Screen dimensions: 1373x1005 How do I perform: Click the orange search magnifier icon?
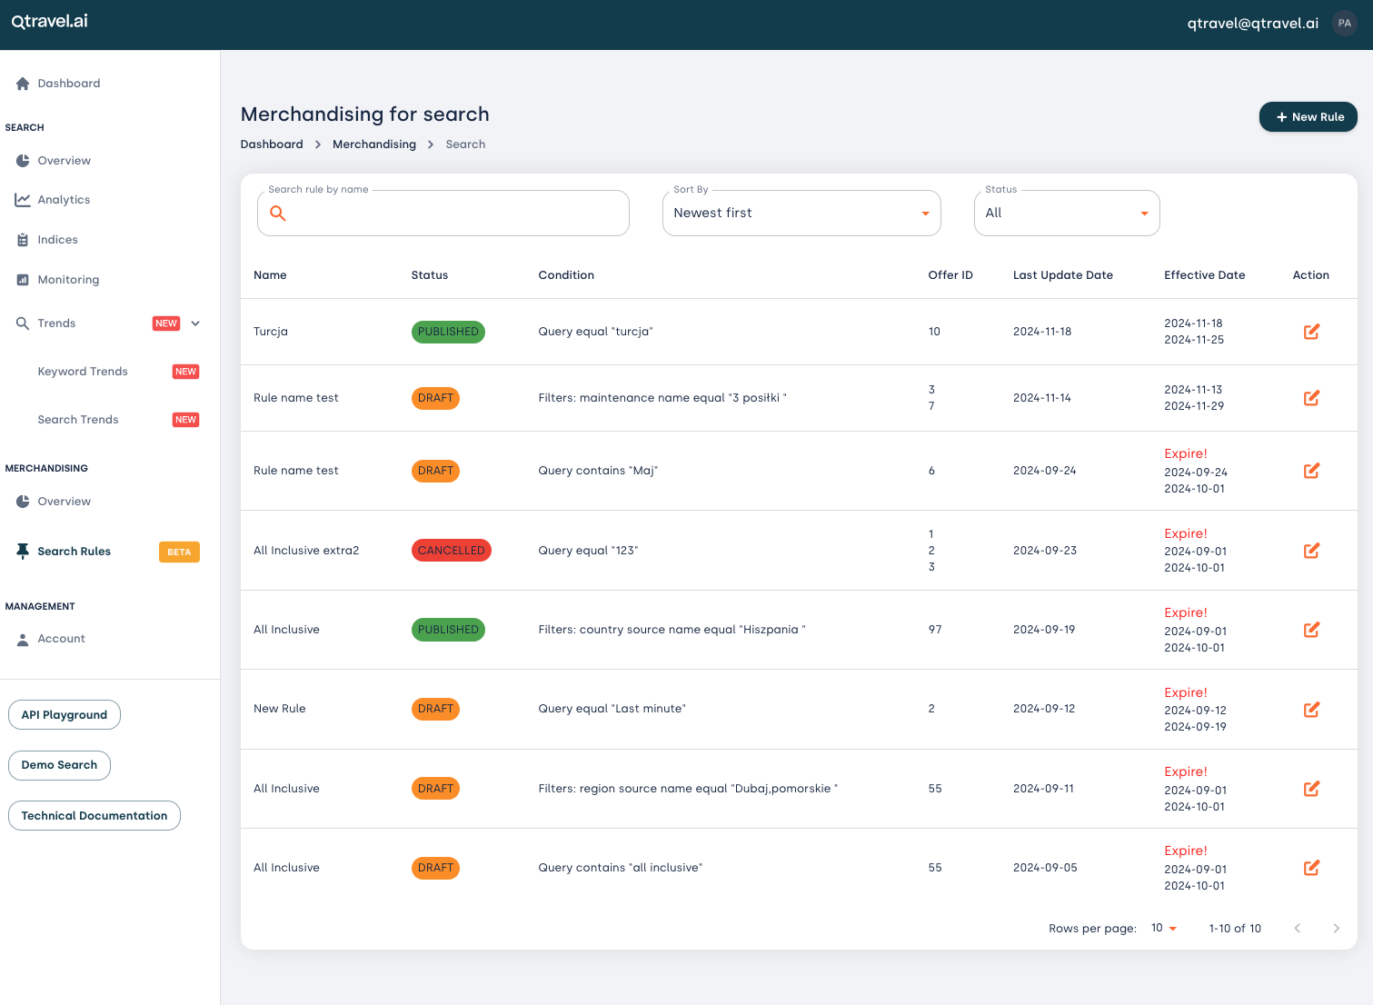278,214
